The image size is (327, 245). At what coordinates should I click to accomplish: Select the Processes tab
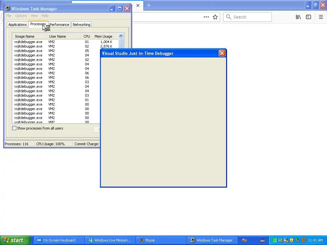coord(38,24)
